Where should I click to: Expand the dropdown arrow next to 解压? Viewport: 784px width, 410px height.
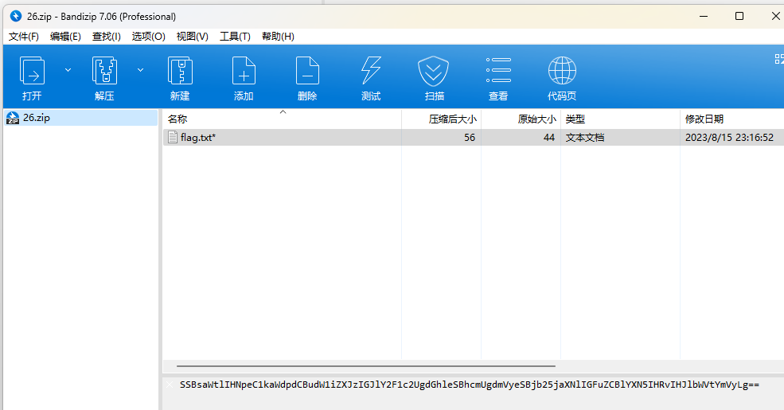(x=141, y=70)
